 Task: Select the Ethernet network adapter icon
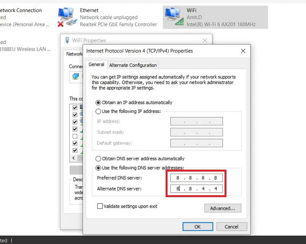67,17
